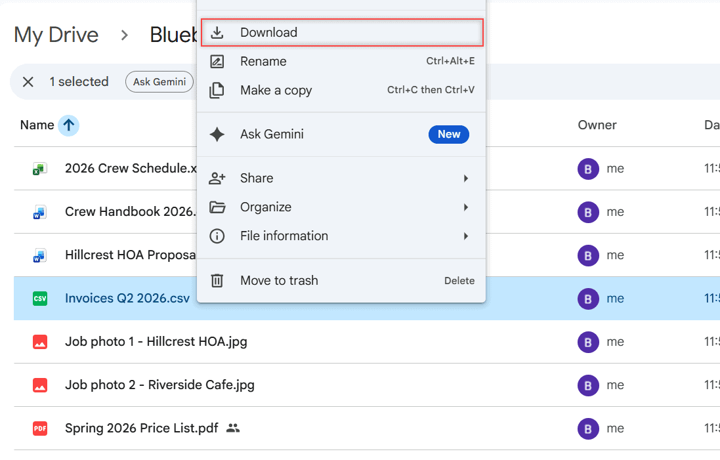The width and height of the screenshot is (720, 460).
Task: Click owner avatar in Job photo 2 row
Action: pyautogui.click(x=588, y=385)
